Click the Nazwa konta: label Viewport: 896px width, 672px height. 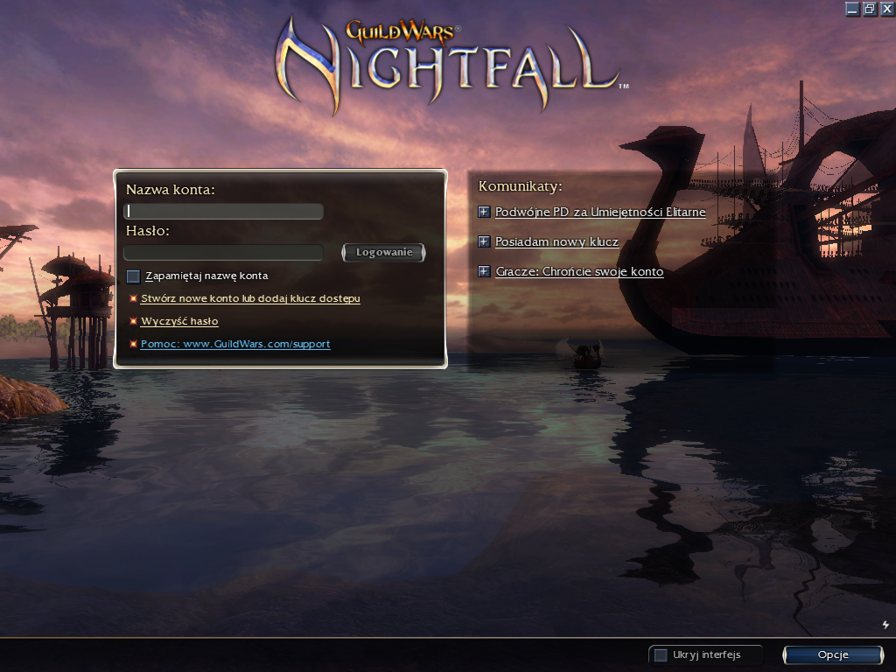pos(171,190)
